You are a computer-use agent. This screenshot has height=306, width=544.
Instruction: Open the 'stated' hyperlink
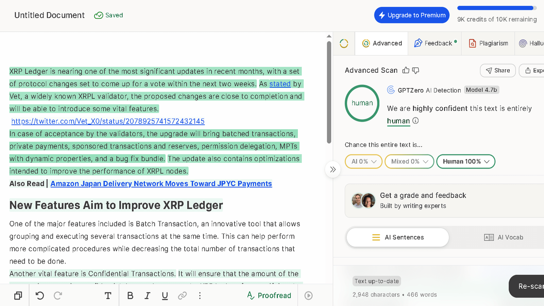(x=280, y=84)
